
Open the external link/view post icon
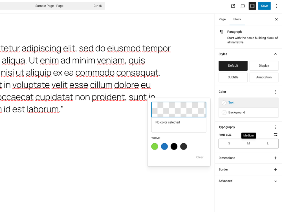click(233, 6)
